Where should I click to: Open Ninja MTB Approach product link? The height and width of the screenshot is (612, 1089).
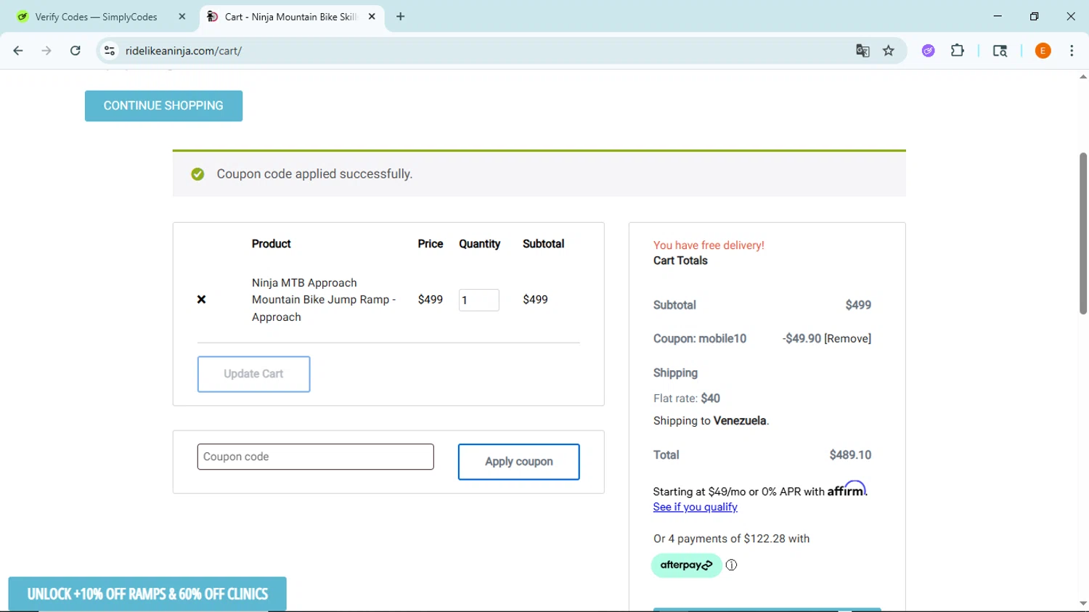tap(324, 300)
